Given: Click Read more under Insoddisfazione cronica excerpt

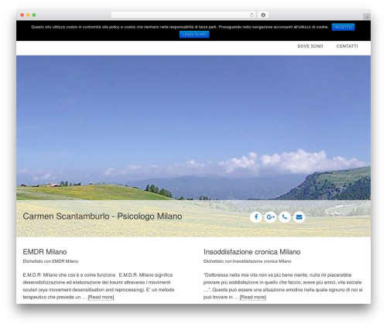Looking at the screenshot, I should point(253,297).
